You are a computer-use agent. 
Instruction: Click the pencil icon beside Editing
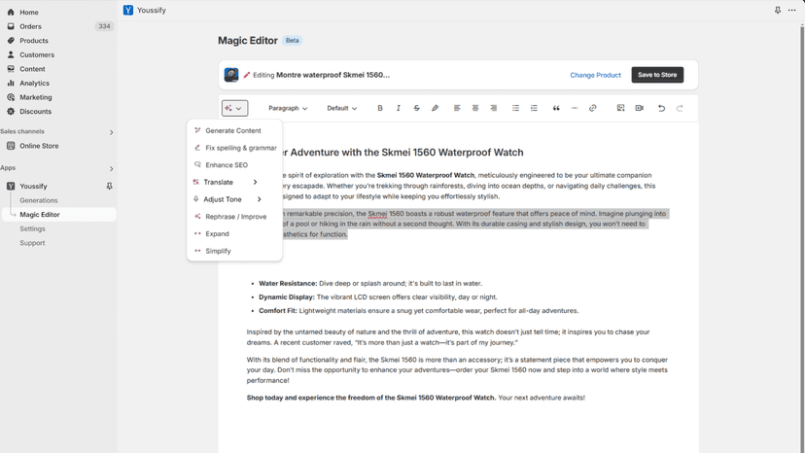pyautogui.click(x=247, y=75)
